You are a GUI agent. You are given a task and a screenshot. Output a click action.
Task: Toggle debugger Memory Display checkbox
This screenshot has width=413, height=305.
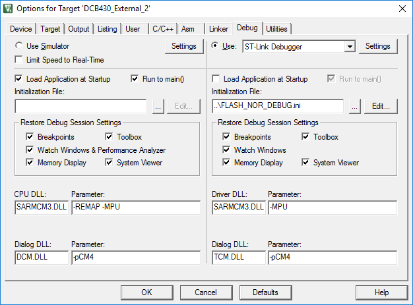coord(226,163)
